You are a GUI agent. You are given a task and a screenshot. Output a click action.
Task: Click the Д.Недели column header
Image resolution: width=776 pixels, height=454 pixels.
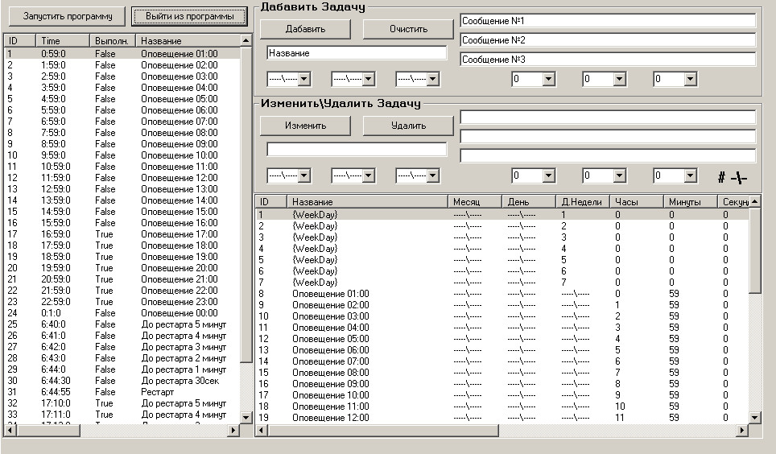coord(582,202)
